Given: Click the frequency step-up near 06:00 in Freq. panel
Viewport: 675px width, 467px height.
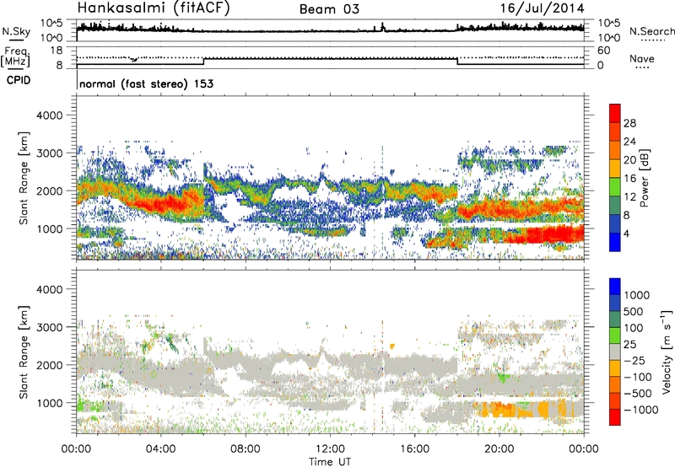Looking at the screenshot, I should click(x=203, y=61).
